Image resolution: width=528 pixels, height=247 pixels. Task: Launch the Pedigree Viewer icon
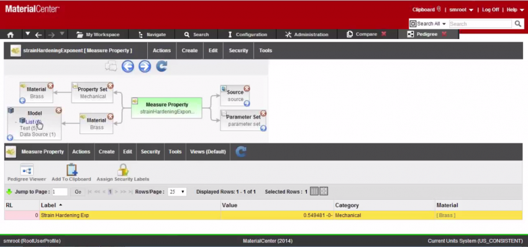(x=27, y=170)
